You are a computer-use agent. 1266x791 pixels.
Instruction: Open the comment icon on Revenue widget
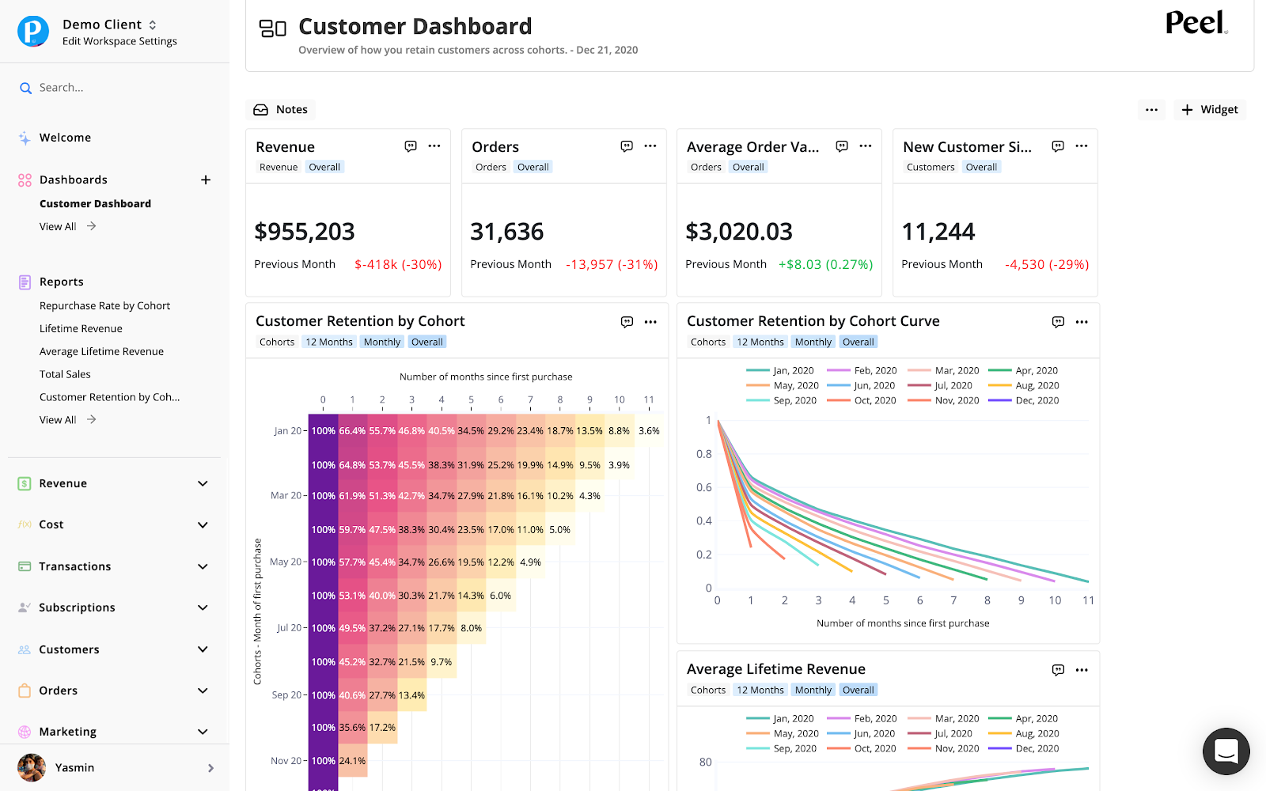(x=411, y=146)
